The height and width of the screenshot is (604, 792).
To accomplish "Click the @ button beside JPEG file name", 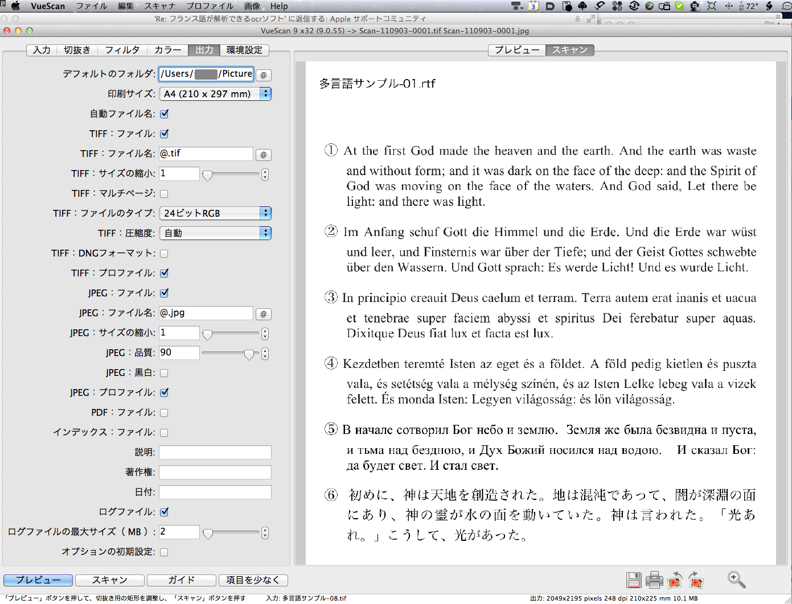I will [263, 314].
